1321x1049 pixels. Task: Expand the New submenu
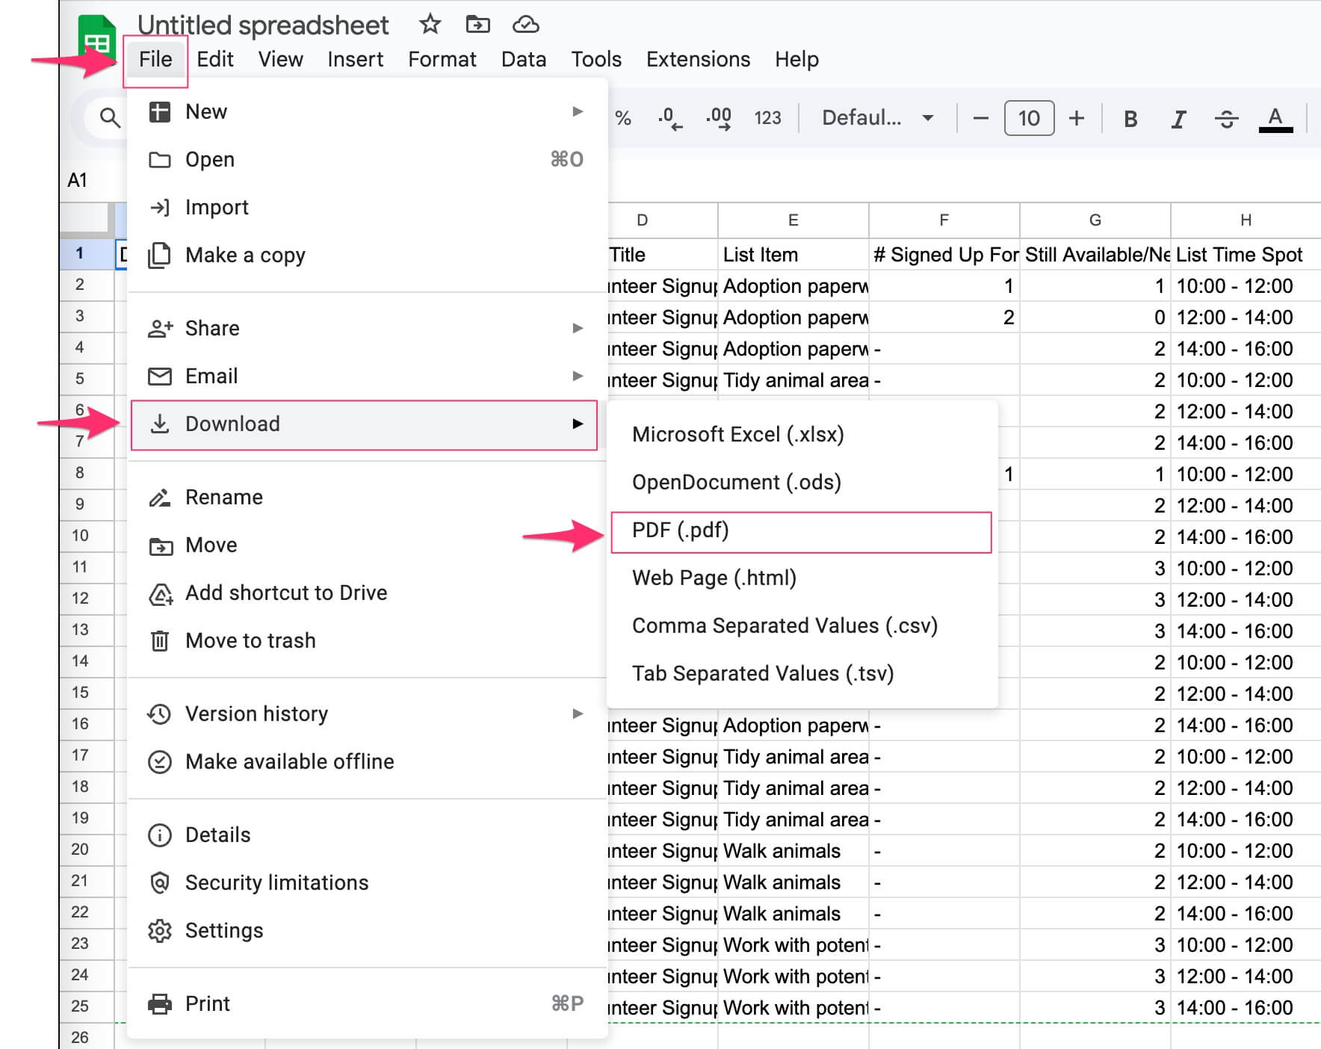click(x=366, y=111)
